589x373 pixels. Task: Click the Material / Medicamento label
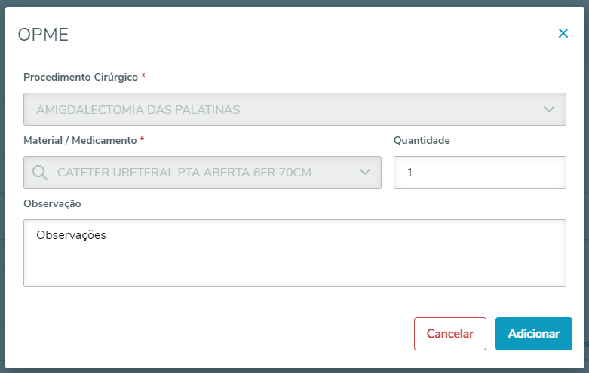(80, 140)
